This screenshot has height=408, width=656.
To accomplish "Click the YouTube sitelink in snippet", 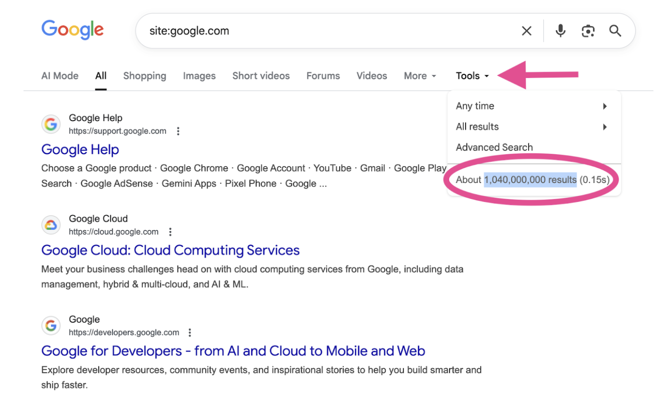I will click(332, 168).
